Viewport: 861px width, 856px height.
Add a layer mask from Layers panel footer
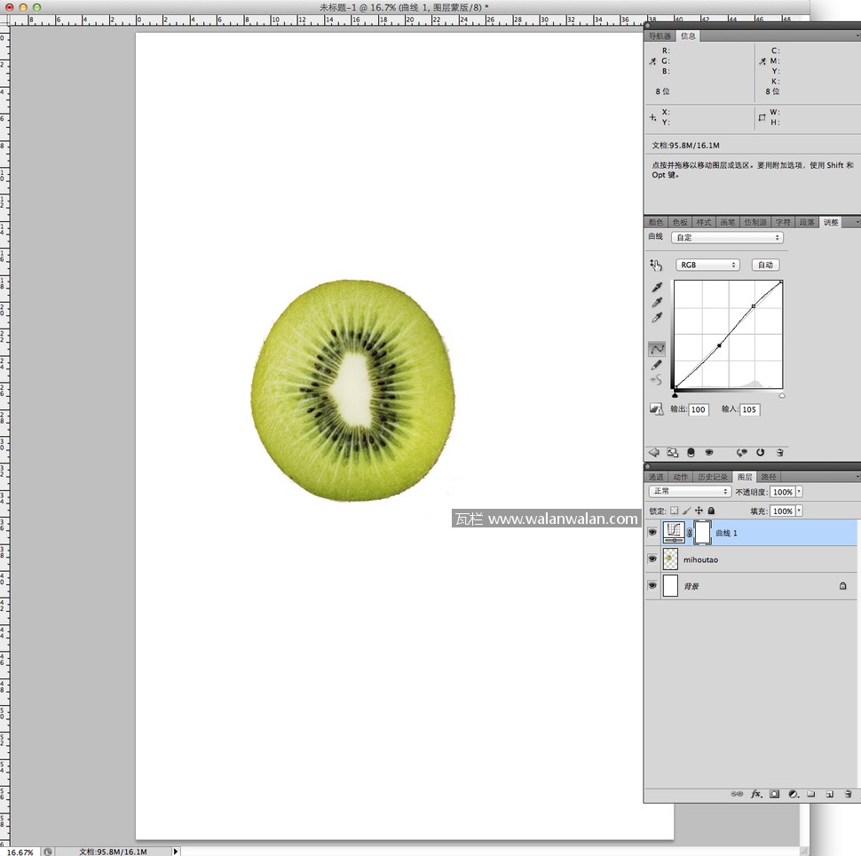tap(775, 794)
